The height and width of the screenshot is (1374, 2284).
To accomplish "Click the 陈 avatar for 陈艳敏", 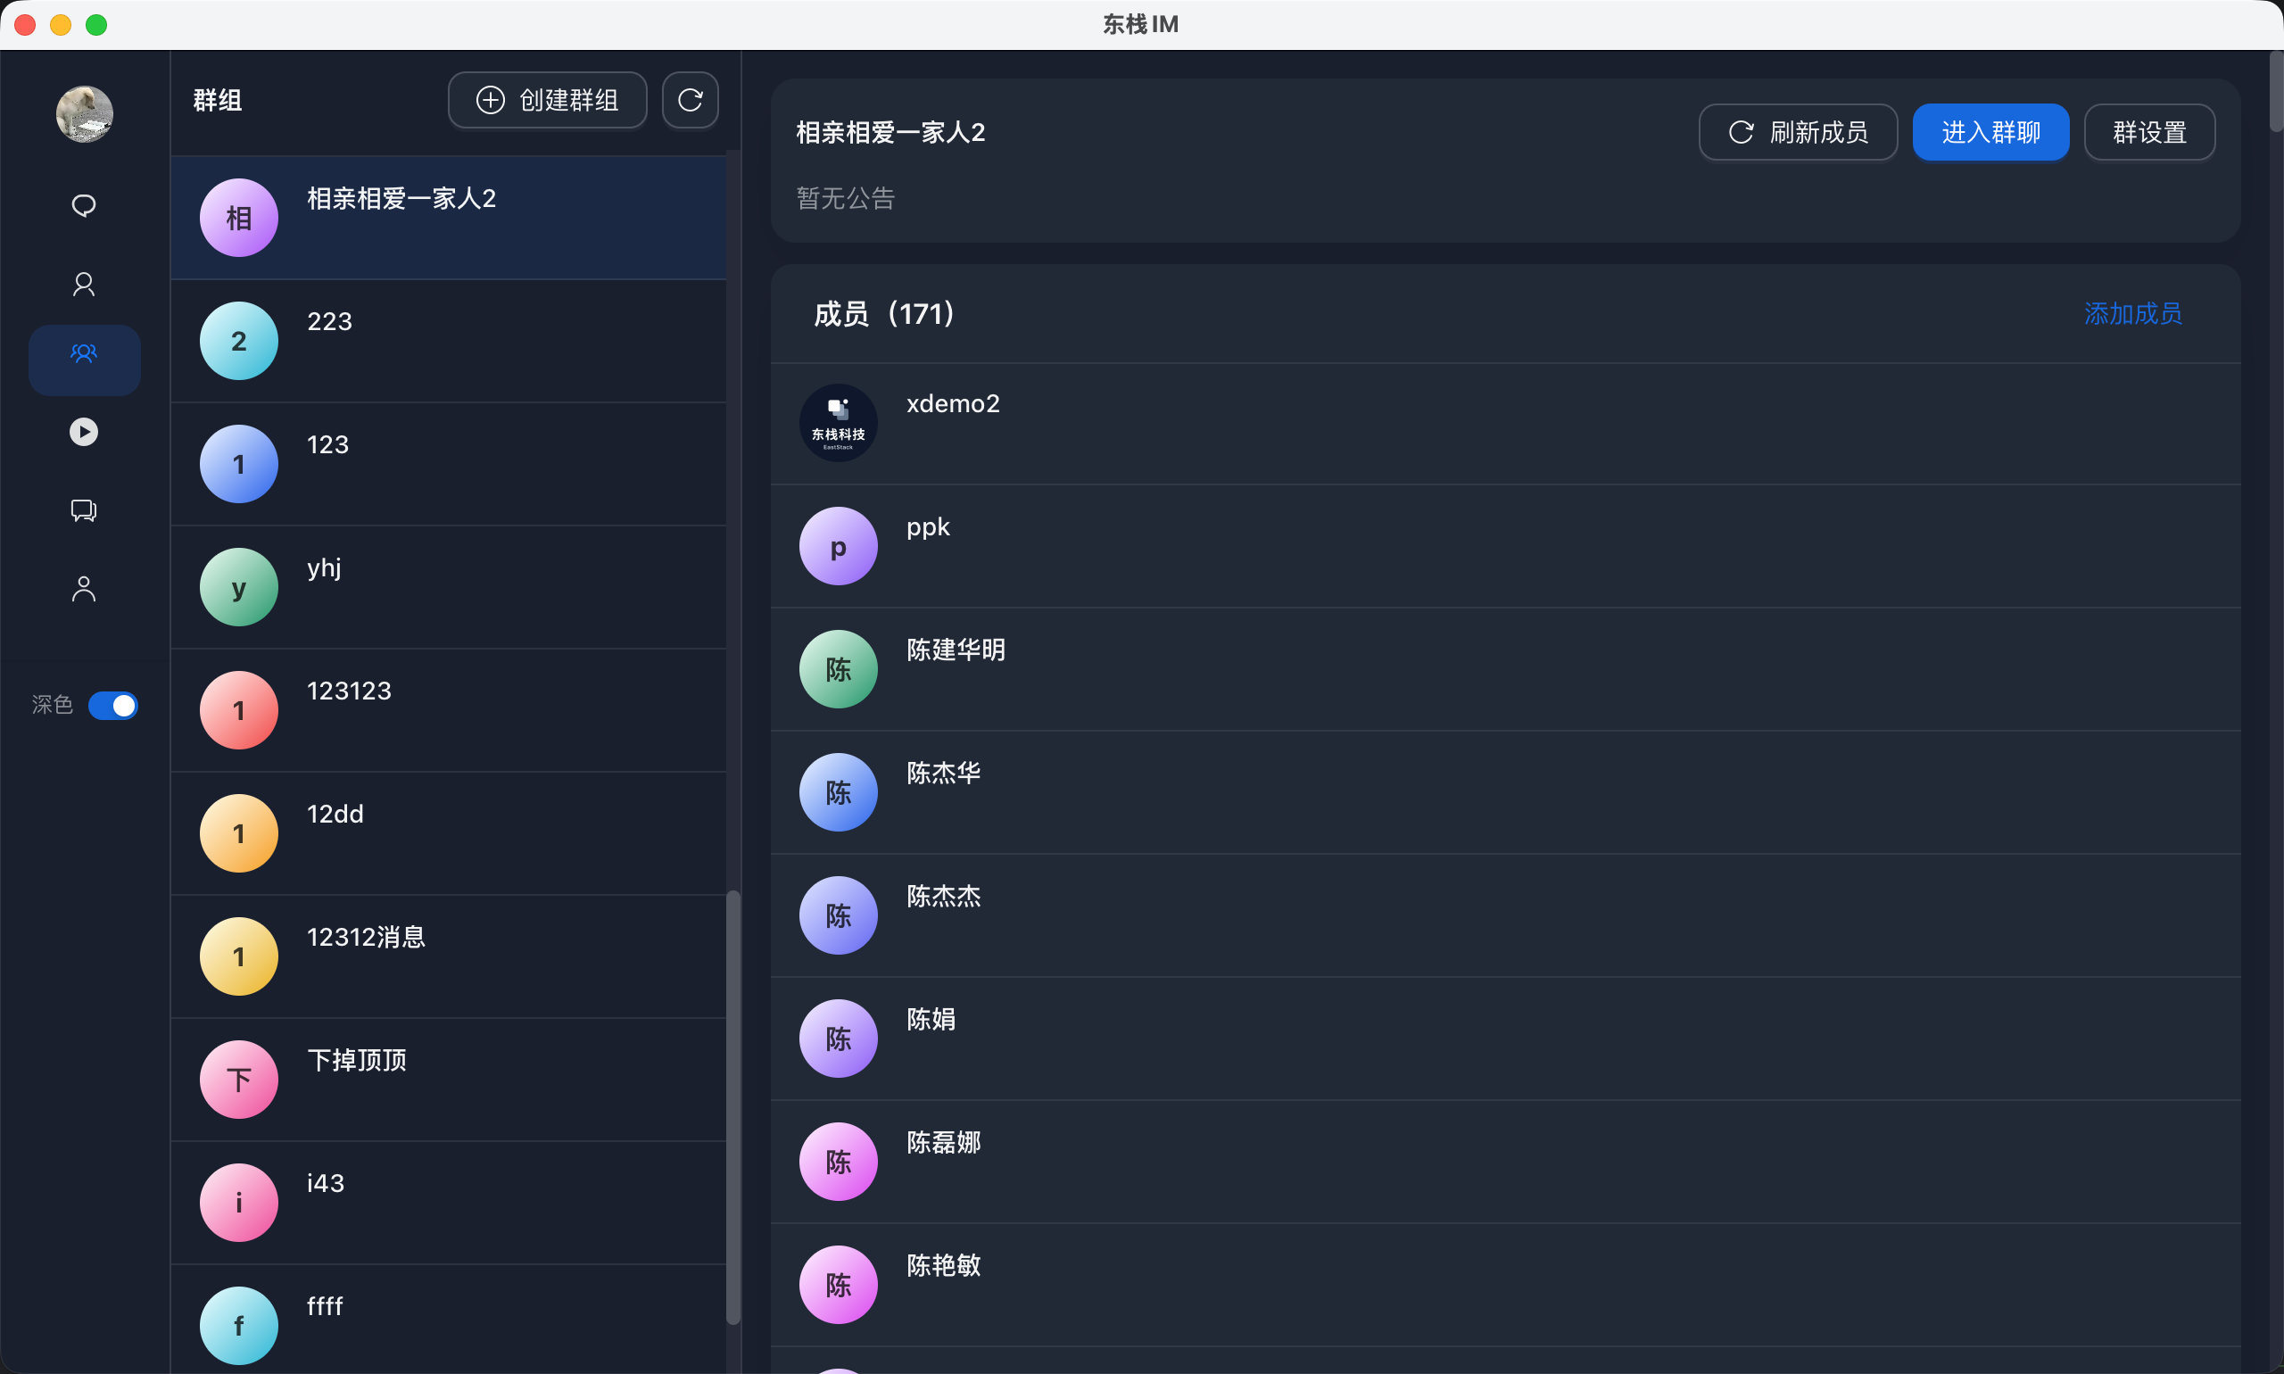I will 839,1285.
